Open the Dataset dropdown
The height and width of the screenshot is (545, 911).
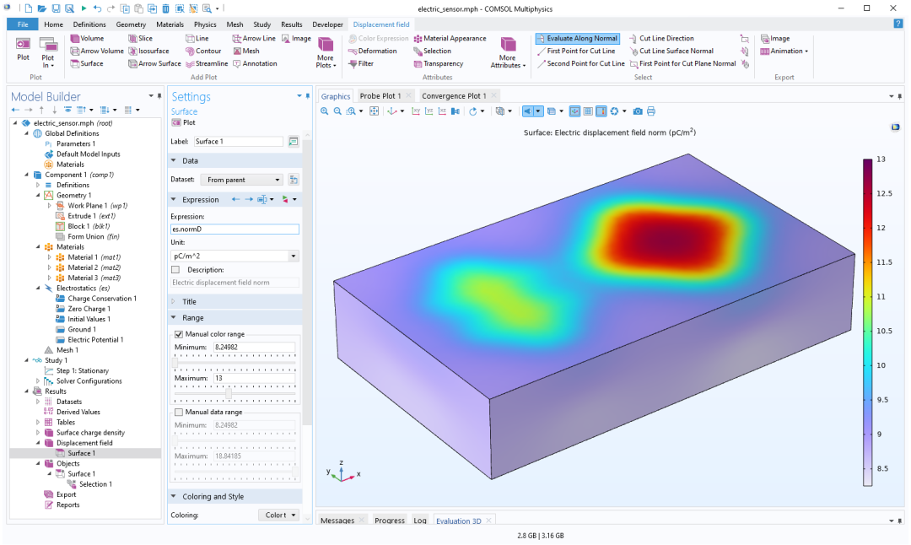[x=242, y=180]
